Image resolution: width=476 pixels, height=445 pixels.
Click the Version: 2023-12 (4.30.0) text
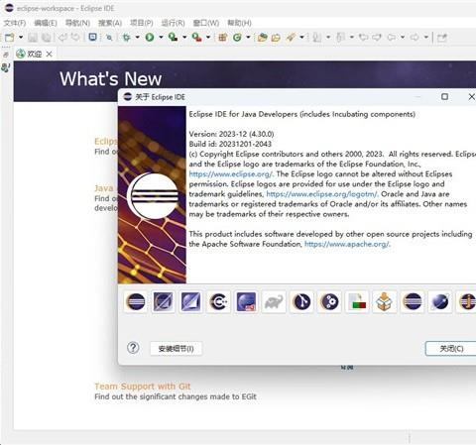click(231, 134)
